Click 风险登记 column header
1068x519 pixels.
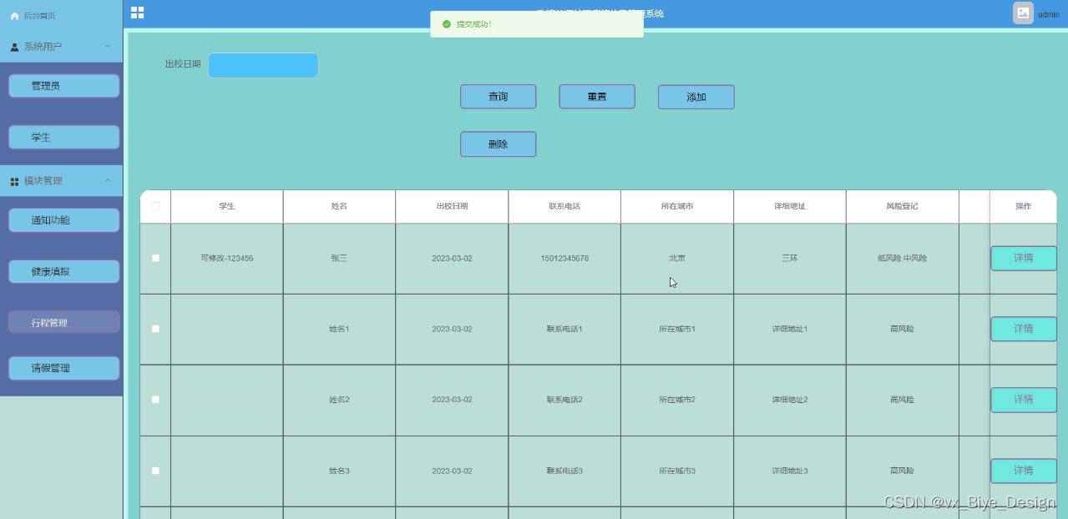(x=902, y=206)
